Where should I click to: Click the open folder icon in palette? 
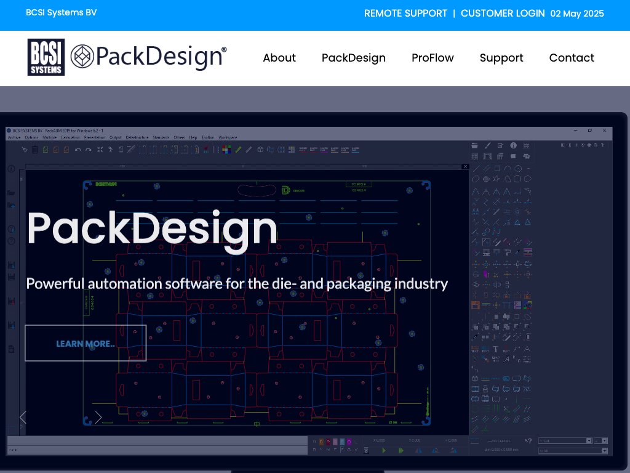point(475,145)
